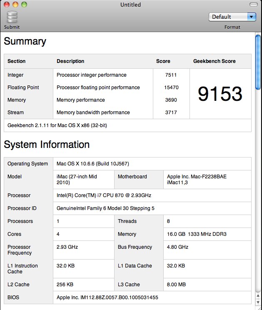Select the Floating Point score 15470
The width and height of the screenshot is (262, 310).
[x=171, y=87]
